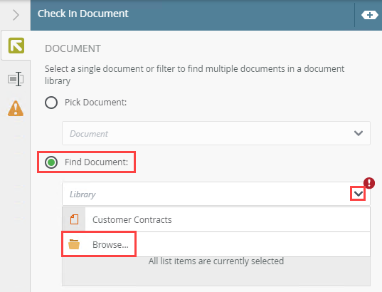Click the Check In Document title
The width and height of the screenshot is (382, 292).
pos(83,14)
